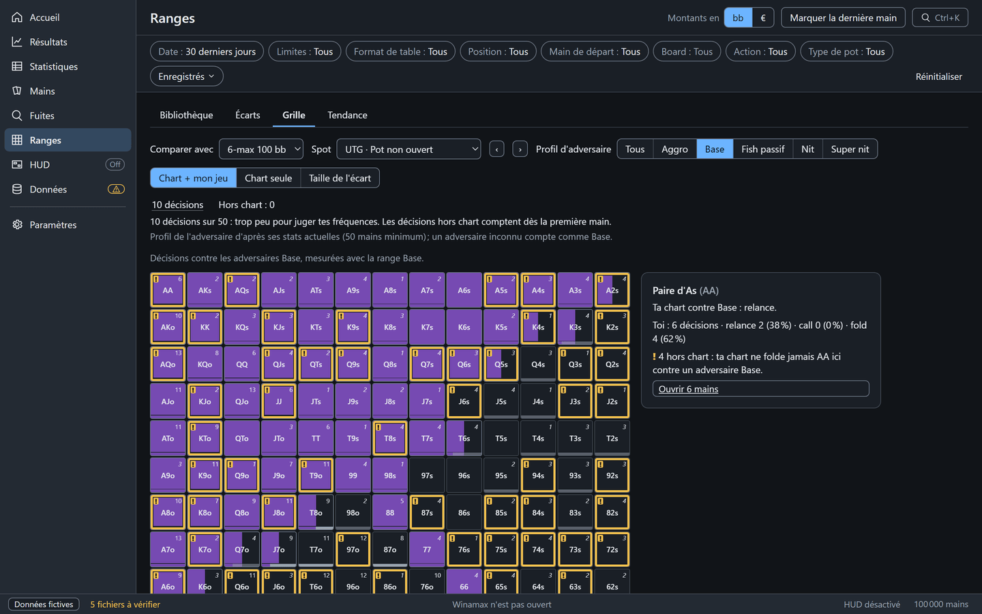982x614 pixels.
Task: Click the warning marker on the JJ cell
Action: pos(267,390)
